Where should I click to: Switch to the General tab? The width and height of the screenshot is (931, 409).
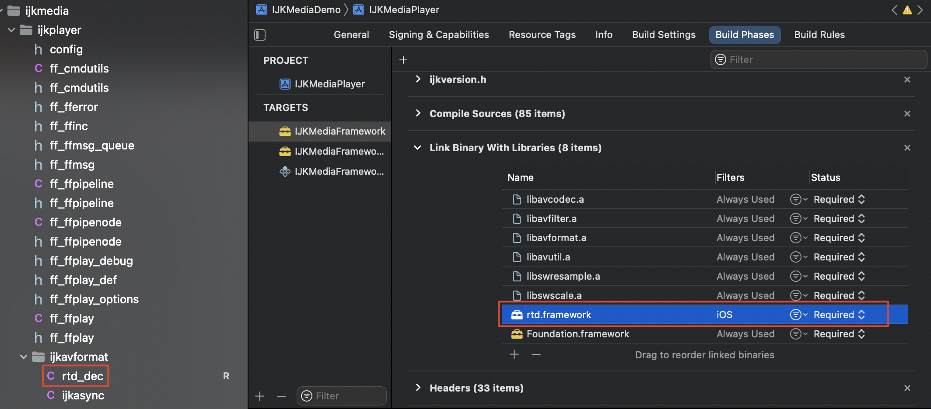click(x=351, y=35)
